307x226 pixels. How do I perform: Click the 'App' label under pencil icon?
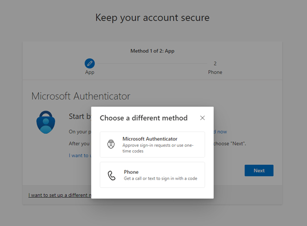click(x=90, y=72)
